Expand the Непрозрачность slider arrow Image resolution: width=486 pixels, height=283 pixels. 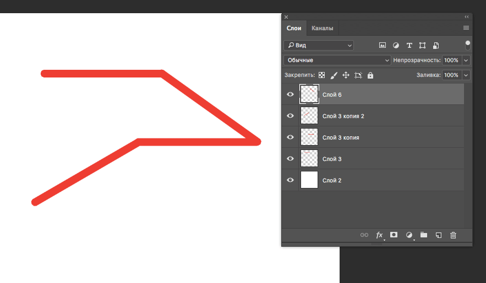pos(466,60)
